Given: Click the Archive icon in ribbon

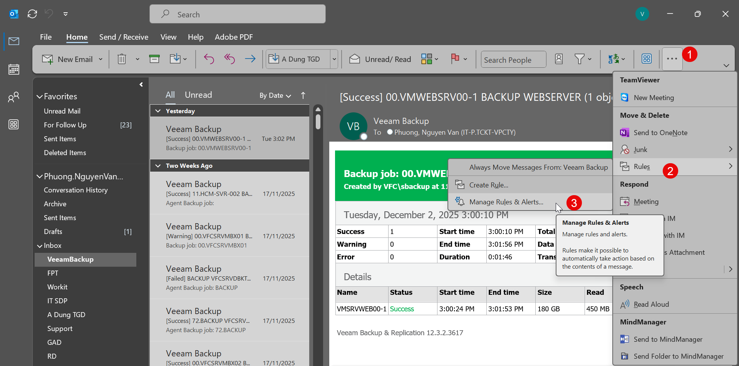Looking at the screenshot, I should [154, 59].
